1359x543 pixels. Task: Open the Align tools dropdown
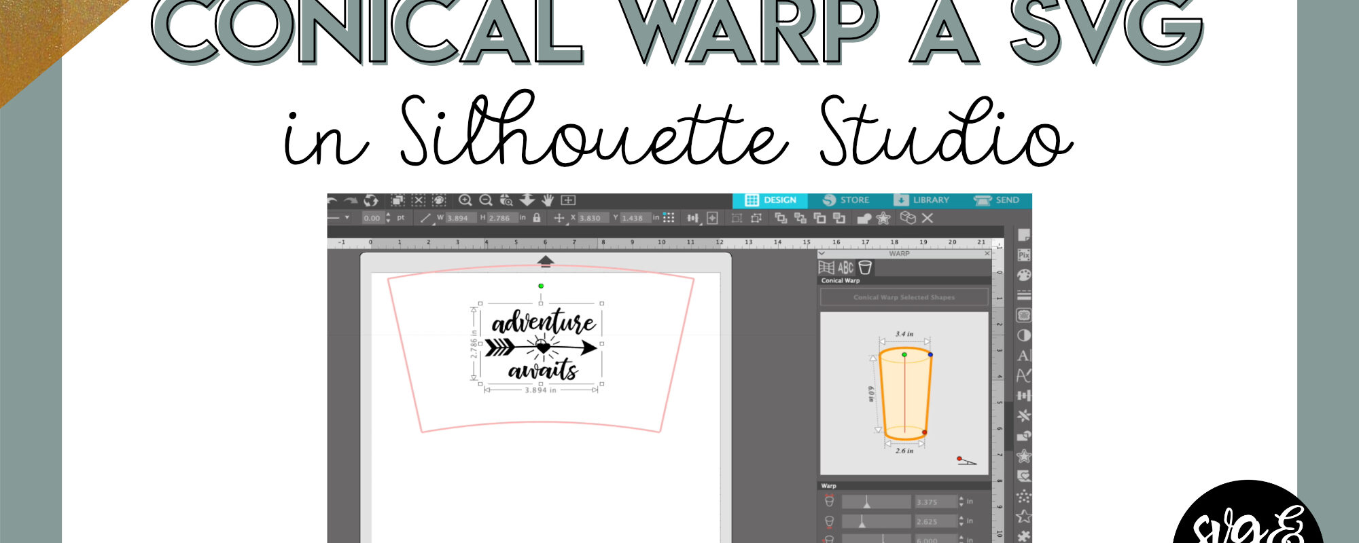coord(692,218)
